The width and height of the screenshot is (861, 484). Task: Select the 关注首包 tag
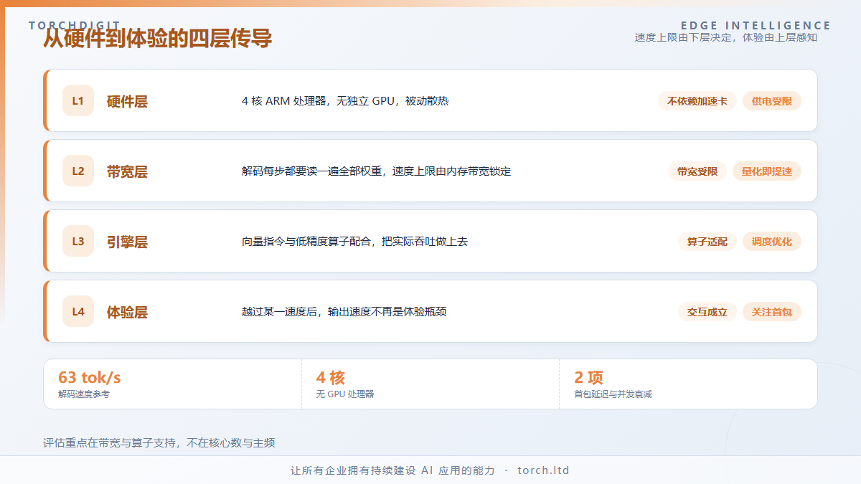point(772,312)
